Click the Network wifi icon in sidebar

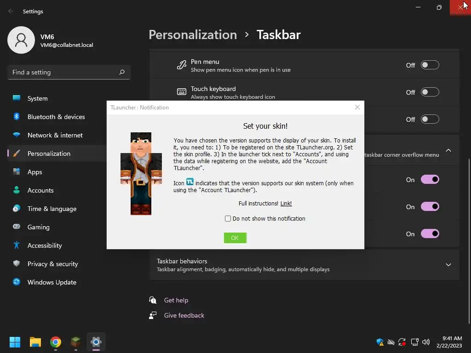[17, 135]
